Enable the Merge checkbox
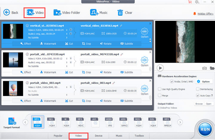215x140 pixels. [159, 95]
